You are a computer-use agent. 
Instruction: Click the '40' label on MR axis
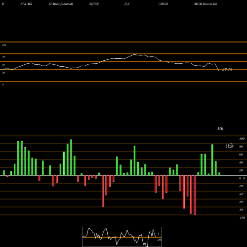click(241, 163)
